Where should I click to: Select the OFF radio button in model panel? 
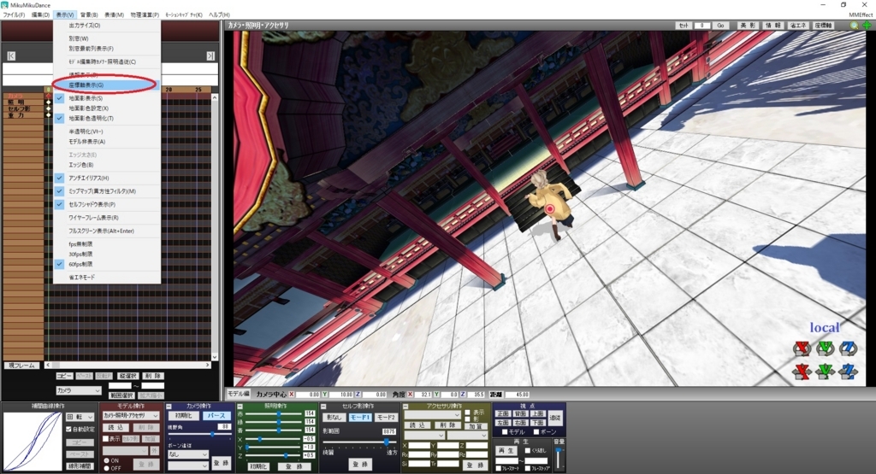click(107, 468)
